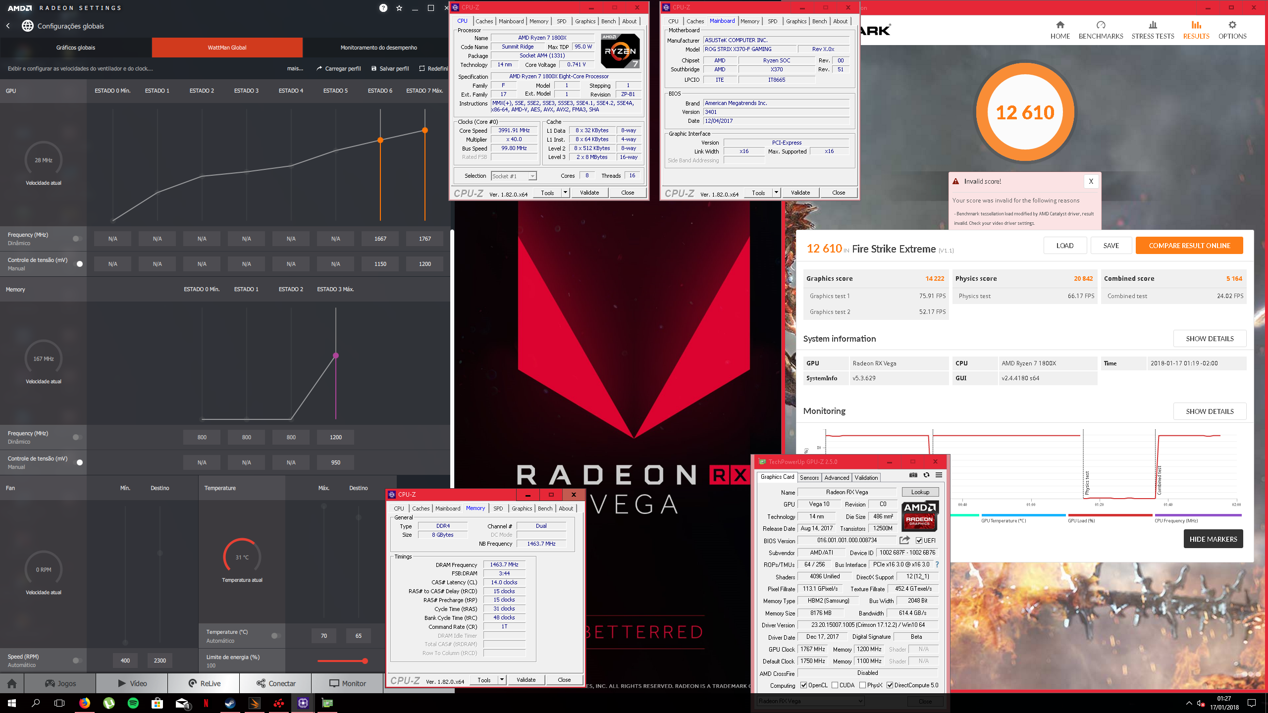The image size is (1268, 713).
Task: Click HIDE MARKERS button in 3DMark
Action: click(x=1213, y=539)
